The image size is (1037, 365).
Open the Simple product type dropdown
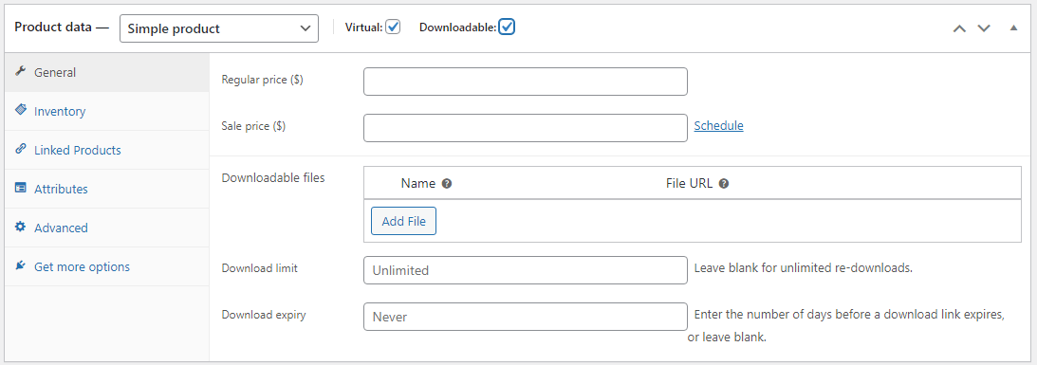click(219, 28)
